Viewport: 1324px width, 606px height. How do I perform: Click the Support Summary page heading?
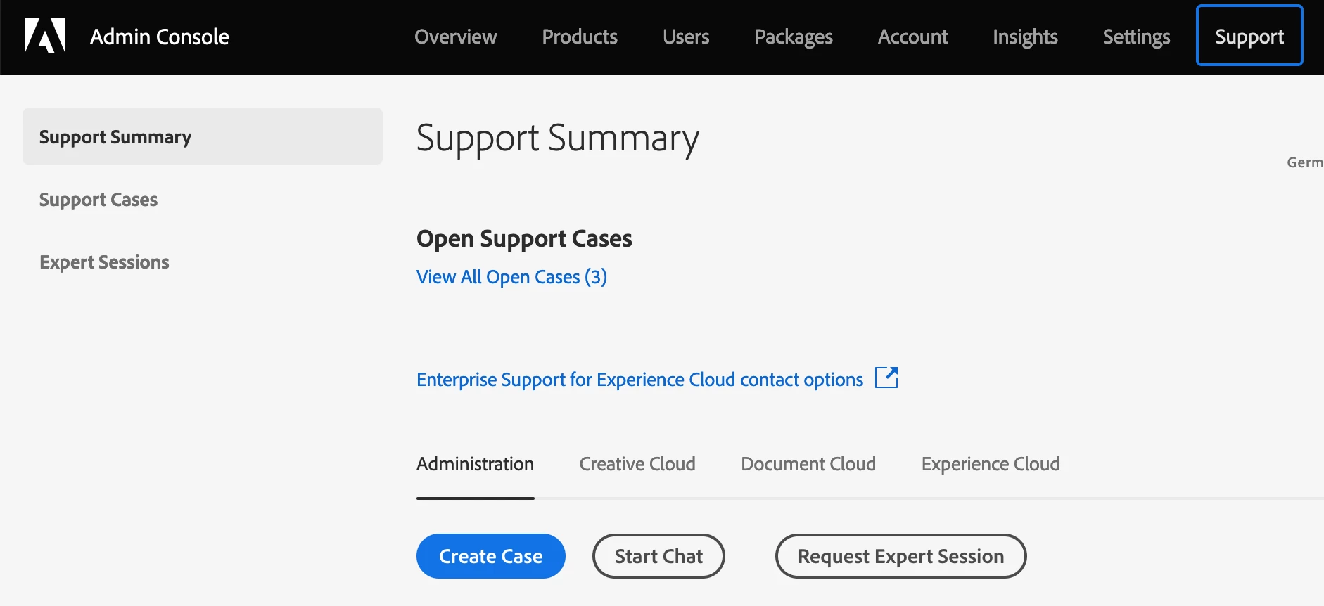(x=558, y=138)
